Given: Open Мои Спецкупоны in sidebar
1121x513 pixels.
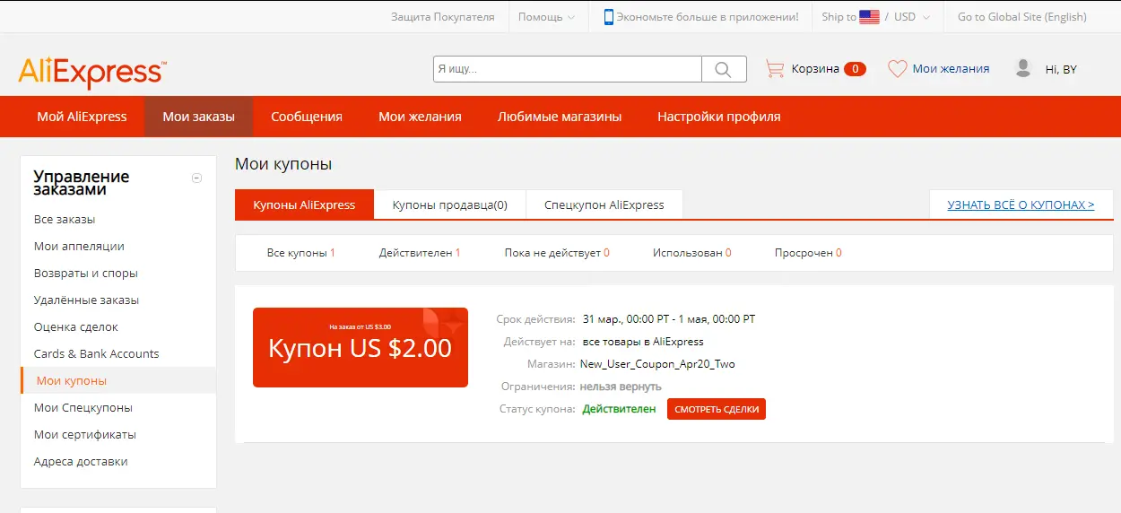Looking at the screenshot, I should [x=83, y=407].
